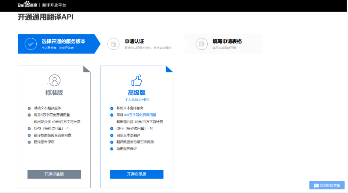The width and height of the screenshot is (348, 193).
Task: Click 开通标准版 button
Action: click(54, 174)
